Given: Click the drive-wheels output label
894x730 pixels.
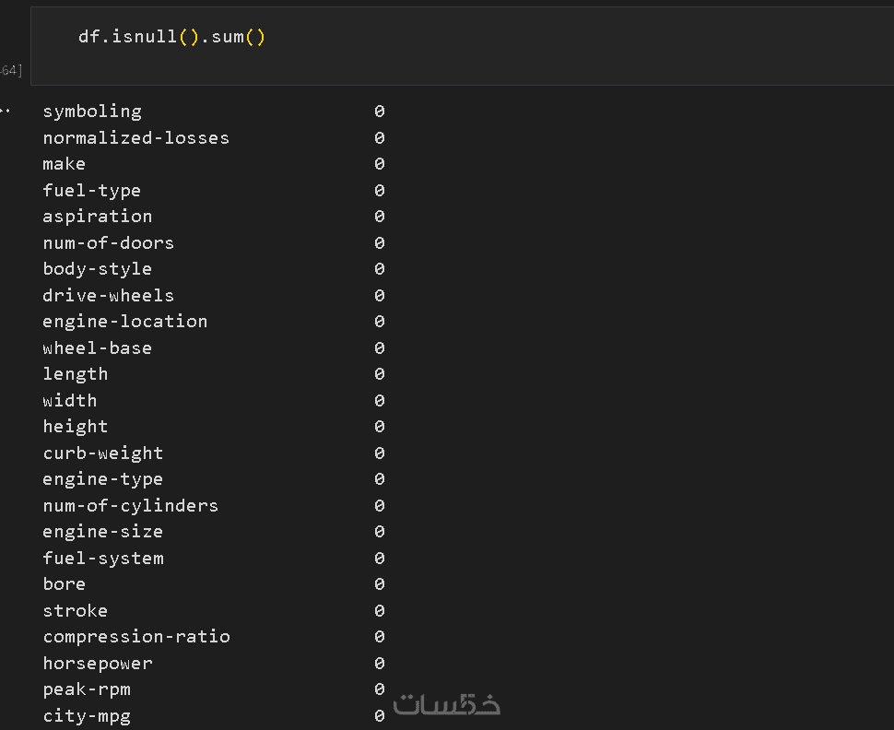Looking at the screenshot, I should click(x=108, y=296).
